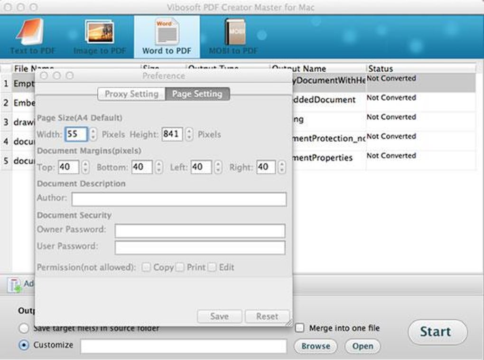
Task: Click the Right margin input field
Action: [x=266, y=167]
